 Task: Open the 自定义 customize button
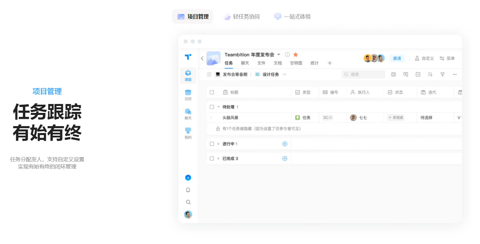click(424, 58)
